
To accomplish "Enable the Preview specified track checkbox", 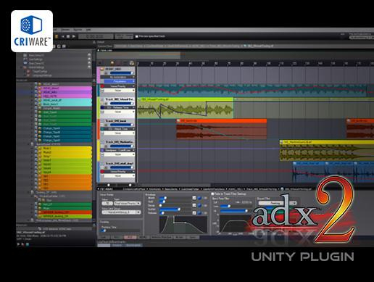I will pyautogui.click(x=137, y=36).
